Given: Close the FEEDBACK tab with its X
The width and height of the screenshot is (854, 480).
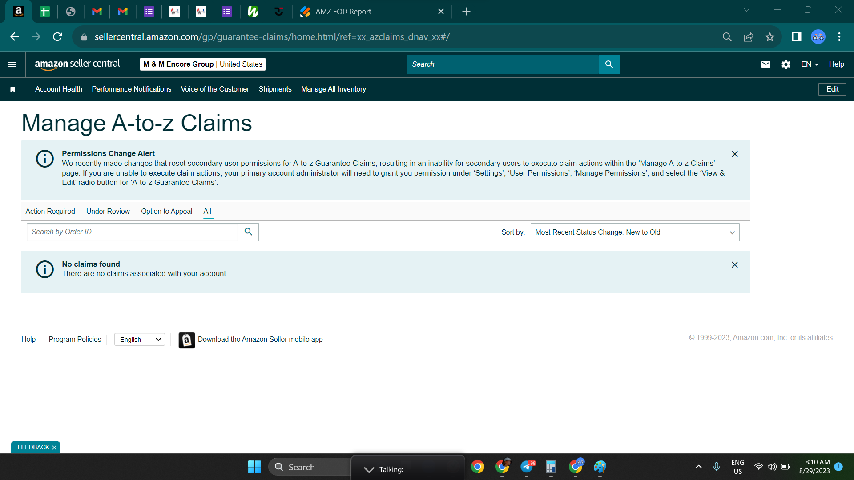Looking at the screenshot, I should [54, 448].
